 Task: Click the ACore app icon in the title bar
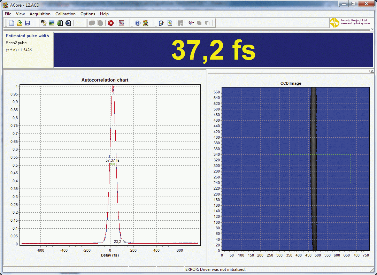[5, 5]
